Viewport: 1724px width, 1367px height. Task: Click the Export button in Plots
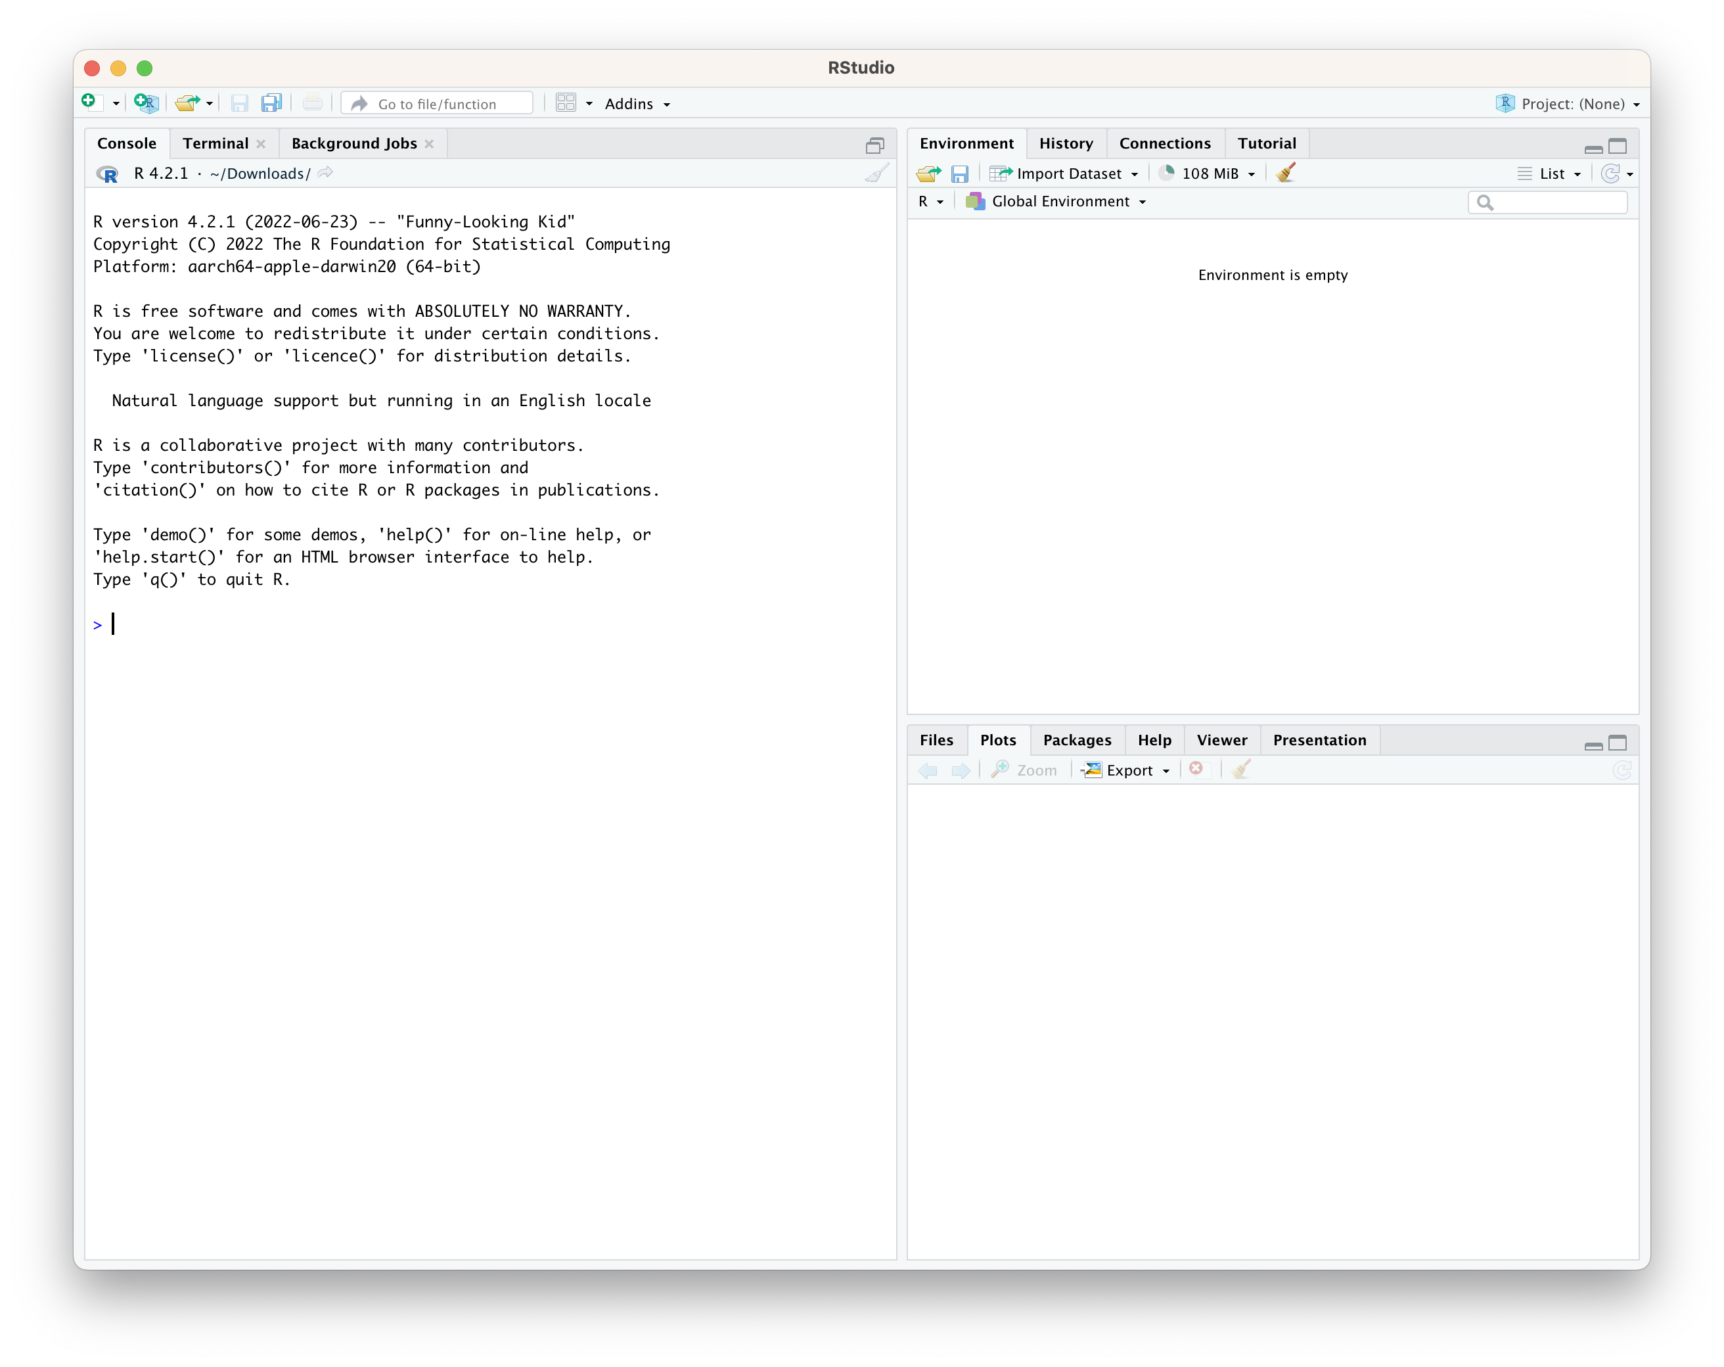1127,770
